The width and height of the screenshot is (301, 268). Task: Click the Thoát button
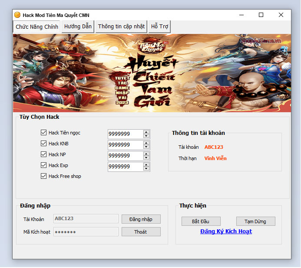[141, 232]
